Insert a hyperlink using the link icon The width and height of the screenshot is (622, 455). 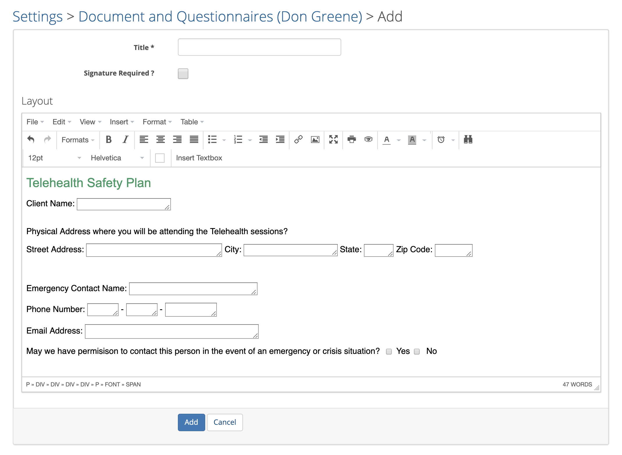coord(299,140)
